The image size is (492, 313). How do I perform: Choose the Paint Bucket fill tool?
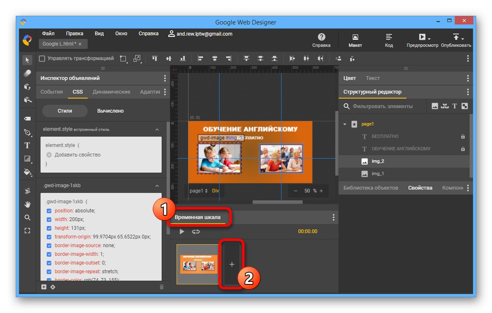(28, 172)
